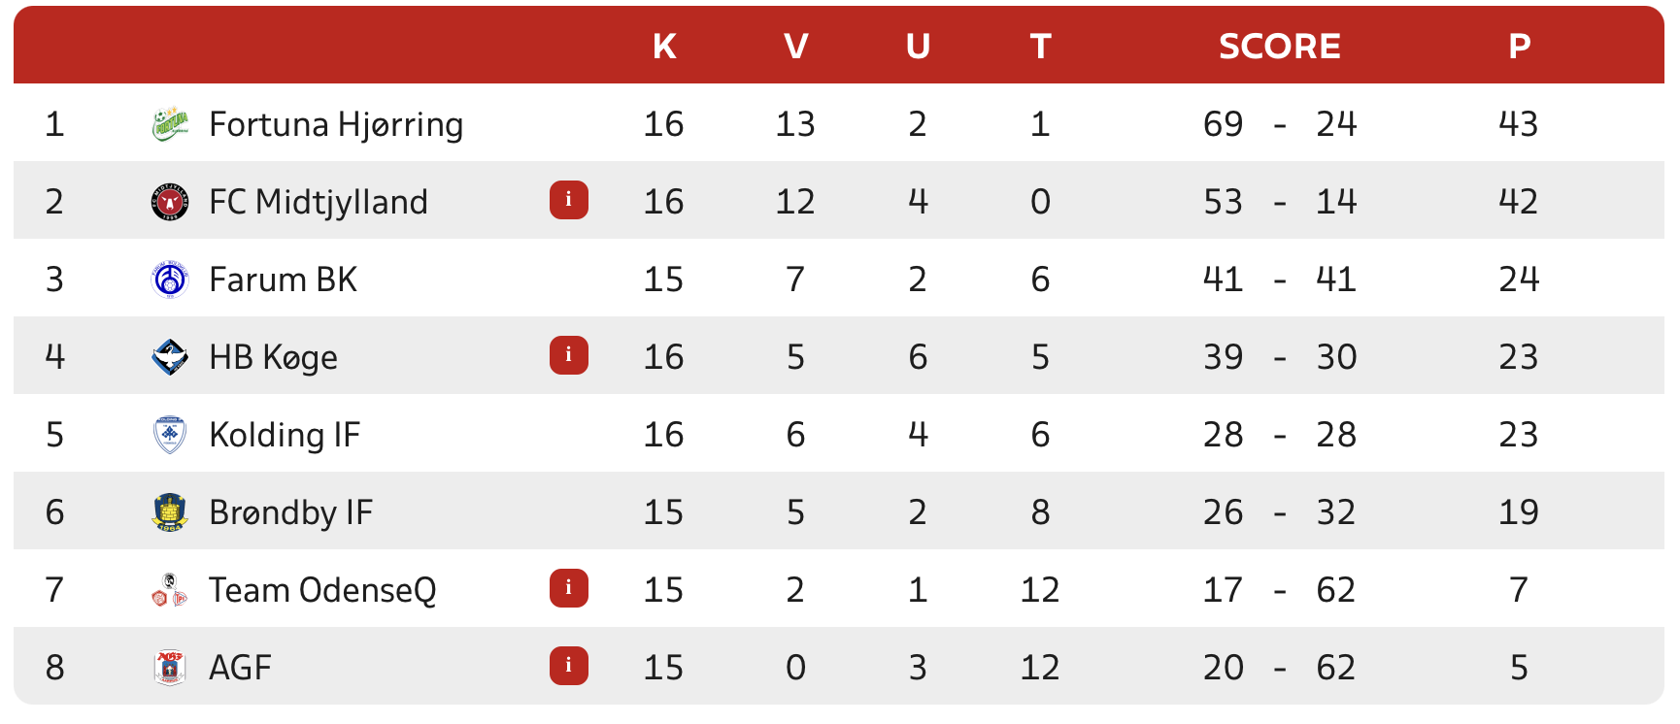Click the SCORE column header

pyautogui.click(x=1279, y=46)
